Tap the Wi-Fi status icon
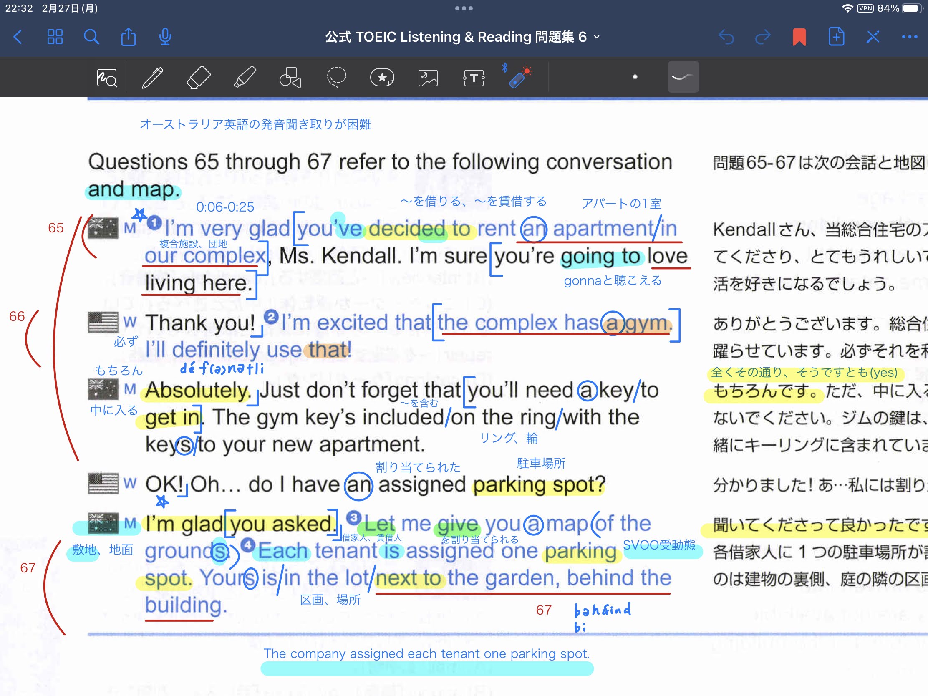 coord(847,8)
